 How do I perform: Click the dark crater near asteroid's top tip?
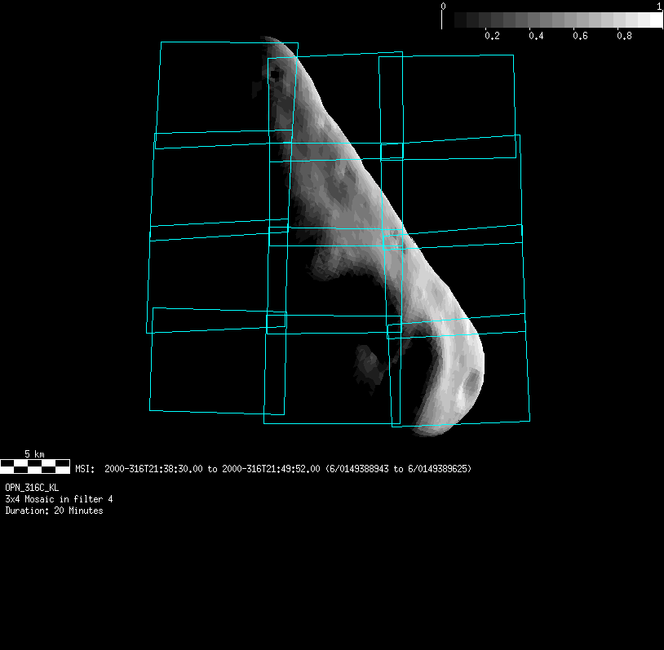[275, 75]
